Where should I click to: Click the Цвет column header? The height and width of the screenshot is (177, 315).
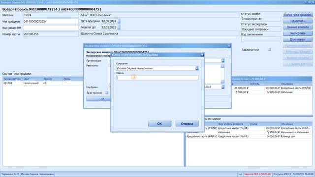click(32, 79)
